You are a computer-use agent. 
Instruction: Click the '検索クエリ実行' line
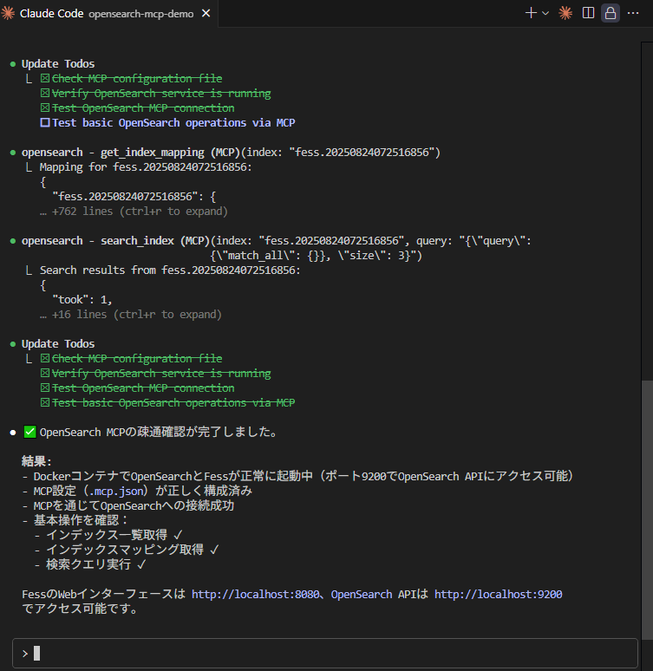(91, 564)
